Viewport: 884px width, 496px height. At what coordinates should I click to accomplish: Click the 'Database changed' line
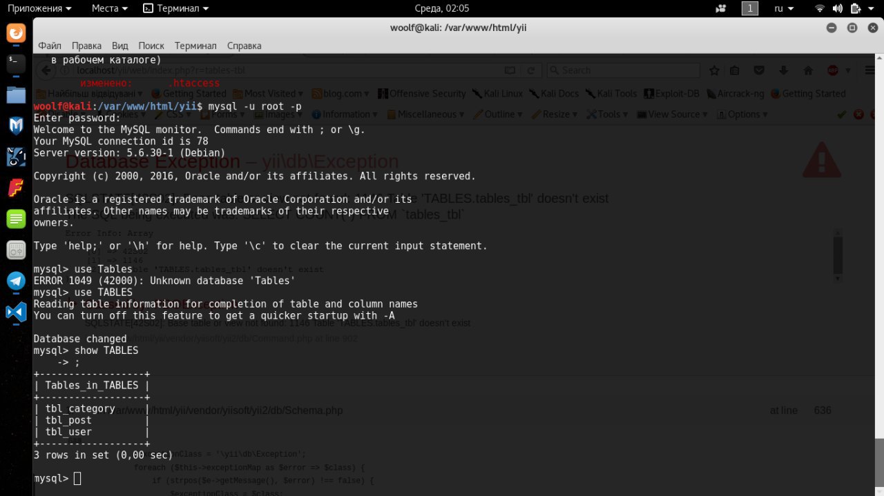click(80, 339)
